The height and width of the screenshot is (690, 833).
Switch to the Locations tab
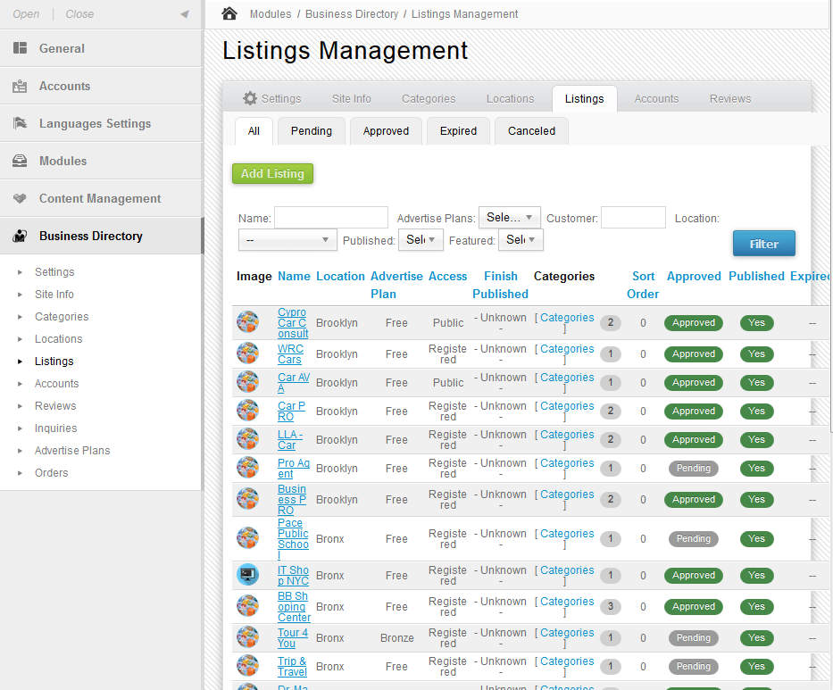(510, 98)
